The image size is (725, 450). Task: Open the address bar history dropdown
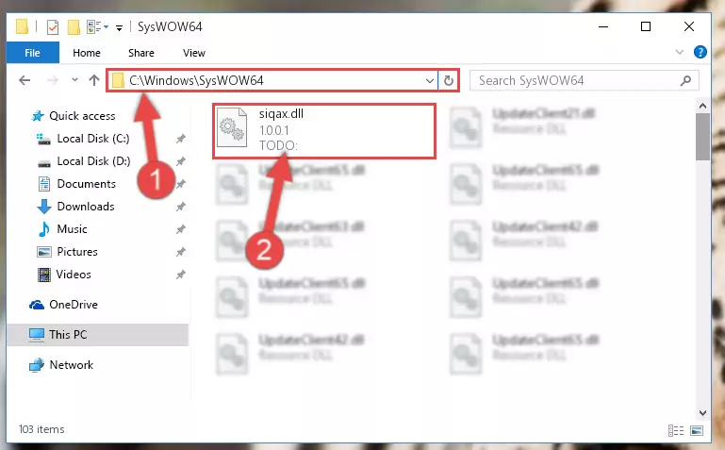click(x=430, y=81)
